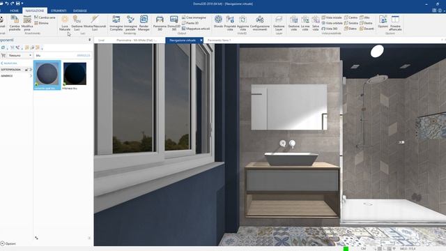Toggle Mostra/Nascondi Luci
The width and height of the screenshot is (446, 251).
(95, 23)
